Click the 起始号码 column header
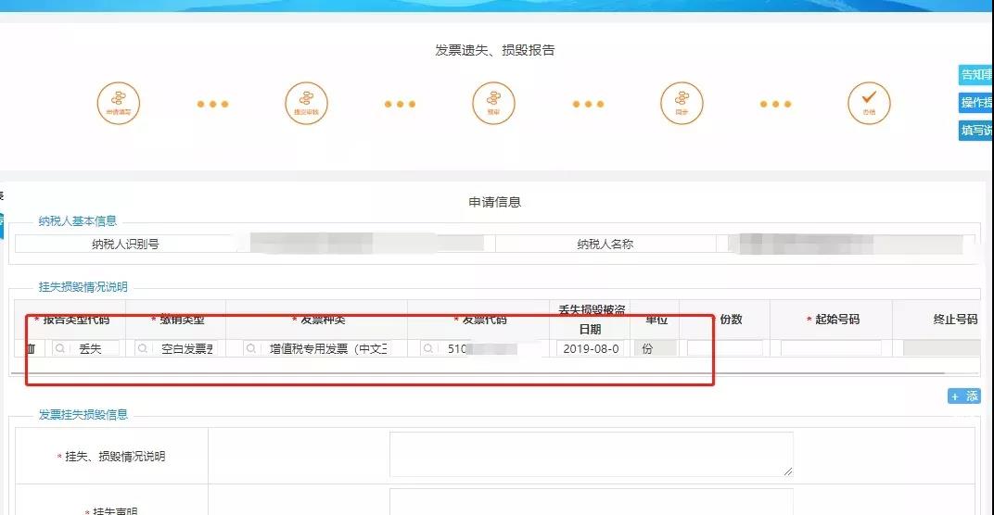This screenshot has height=515, width=994. click(x=833, y=320)
